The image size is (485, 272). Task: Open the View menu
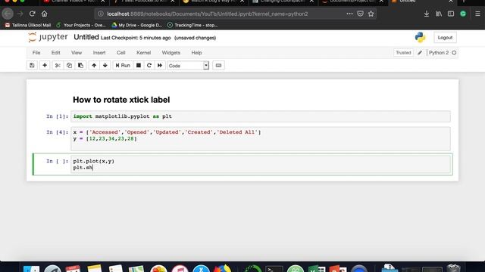[77, 53]
